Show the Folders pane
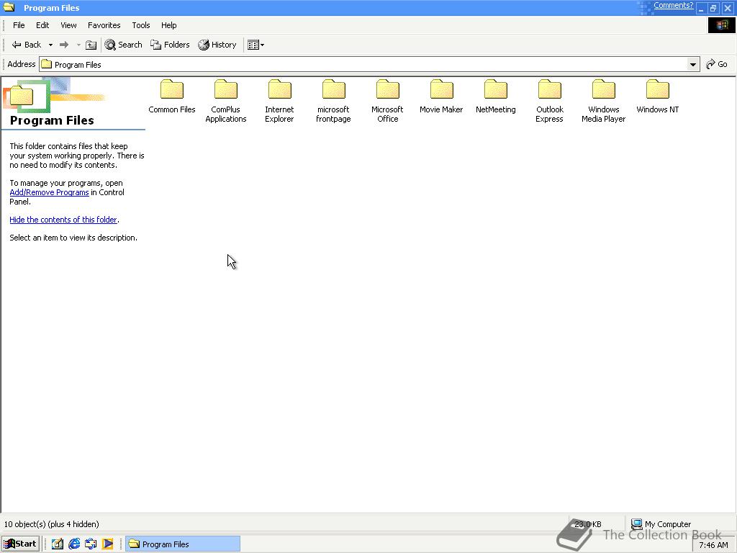The image size is (737, 553). click(170, 45)
